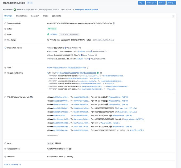Open the Earn dropdown
Image resolution: width=181 pixels, height=168 pixels.
[x=162, y=3]
